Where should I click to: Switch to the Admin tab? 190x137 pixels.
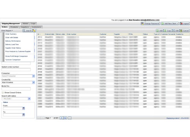(25, 24)
